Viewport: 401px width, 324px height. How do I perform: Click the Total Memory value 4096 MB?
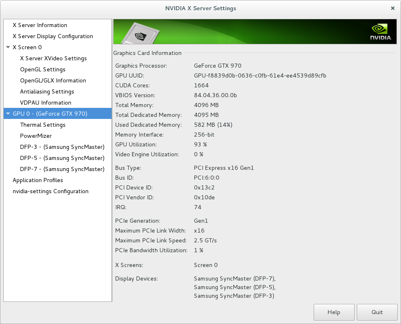(x=206, y=105)
